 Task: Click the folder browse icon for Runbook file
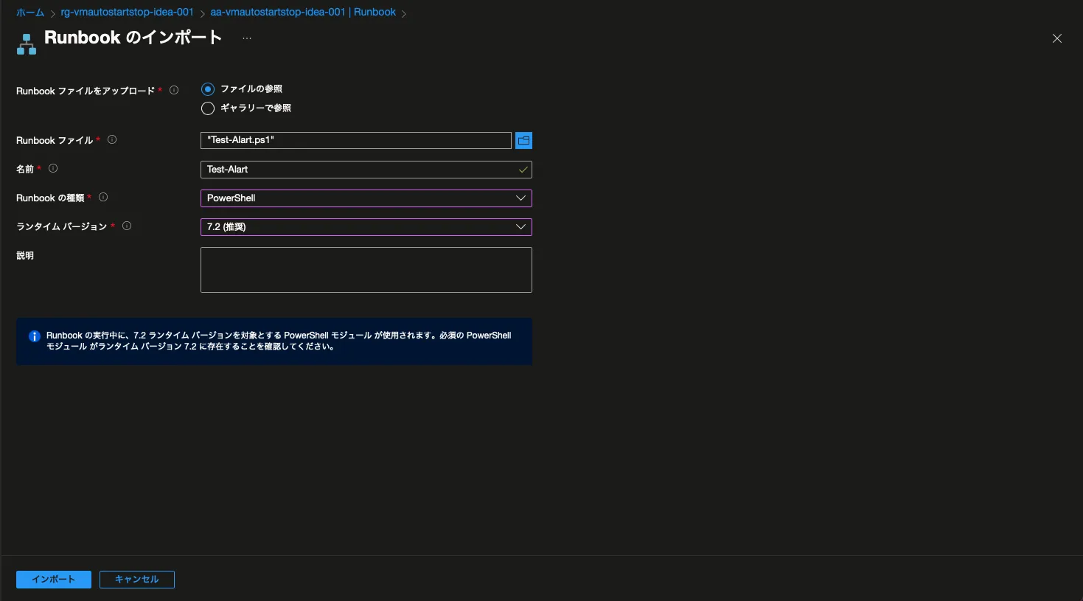click(x=523, y=140)
